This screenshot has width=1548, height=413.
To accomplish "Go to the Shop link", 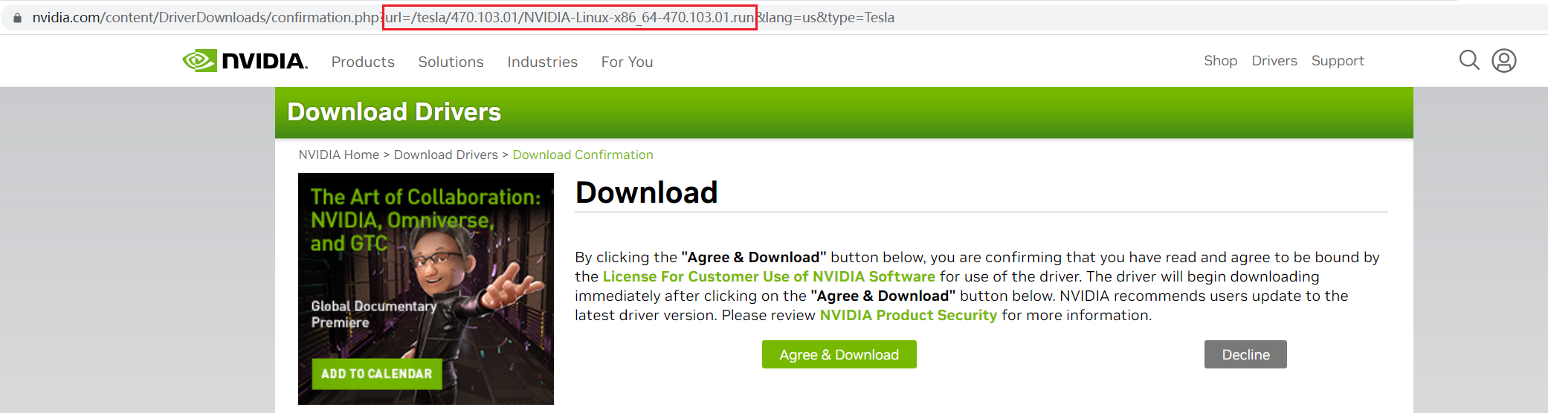I will click(1220, 61).
